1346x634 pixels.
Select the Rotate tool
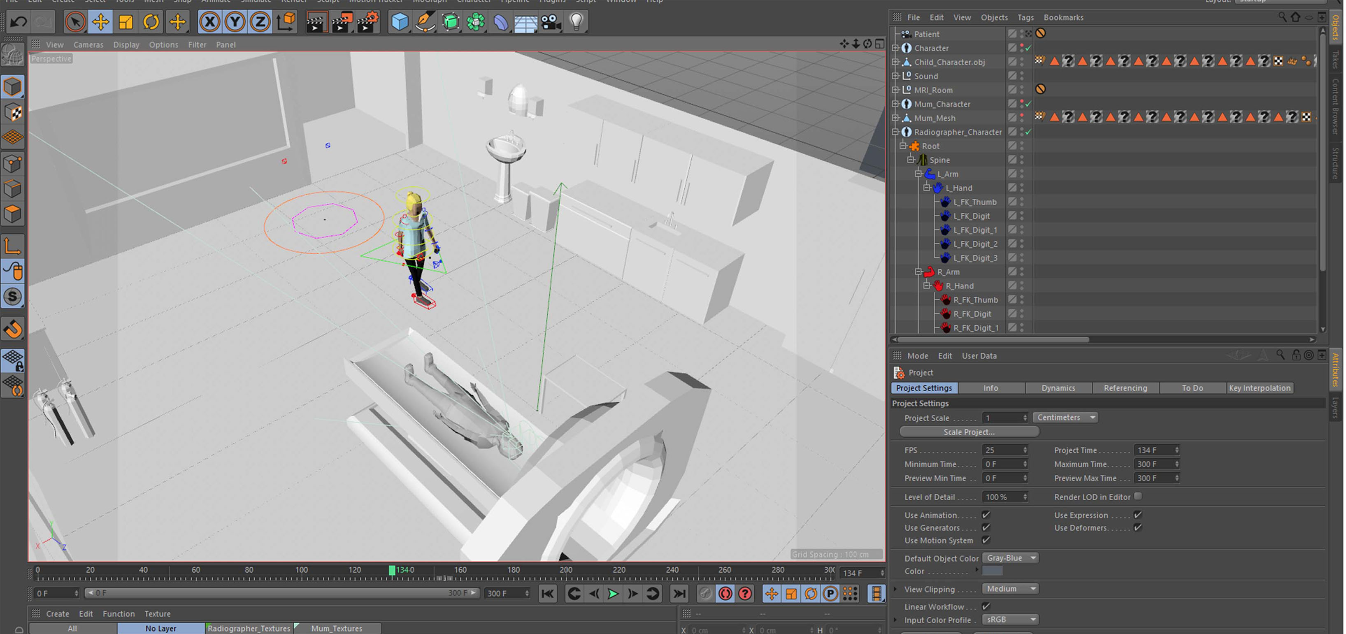(151, 22)
